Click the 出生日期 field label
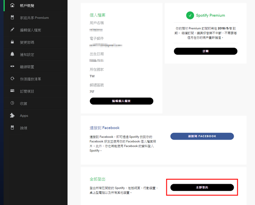This screenshot has height=205, width=255. click(x=97, y=54)
